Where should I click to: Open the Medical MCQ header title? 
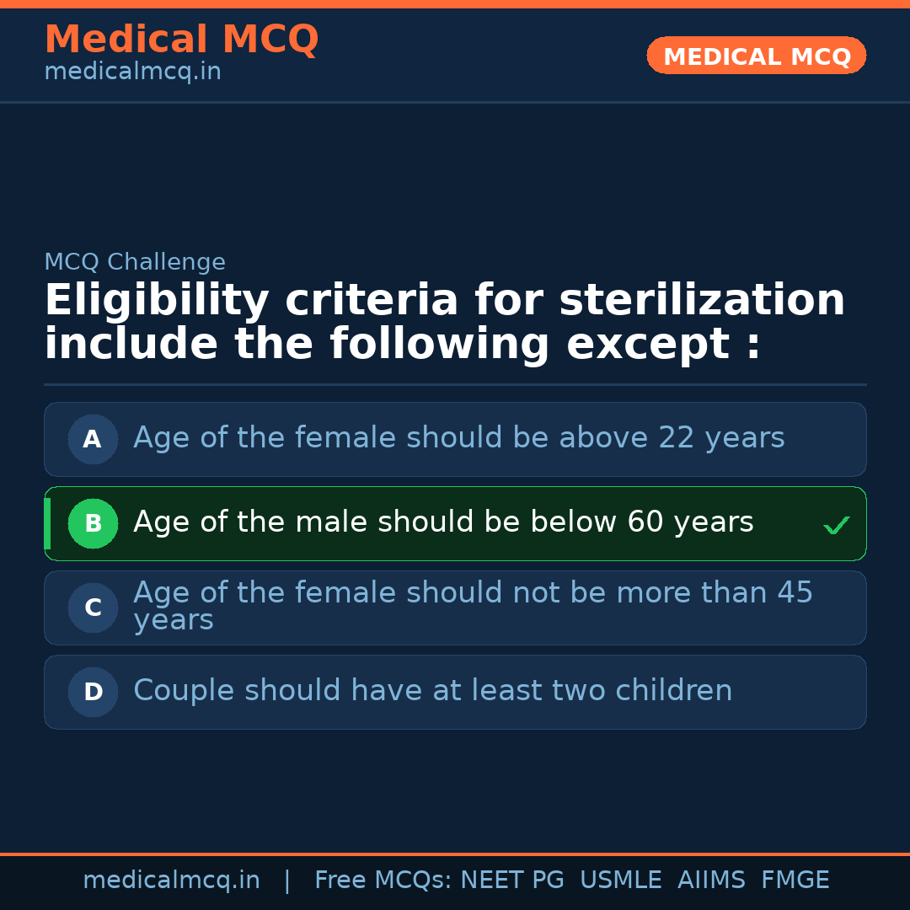(181, 40)
